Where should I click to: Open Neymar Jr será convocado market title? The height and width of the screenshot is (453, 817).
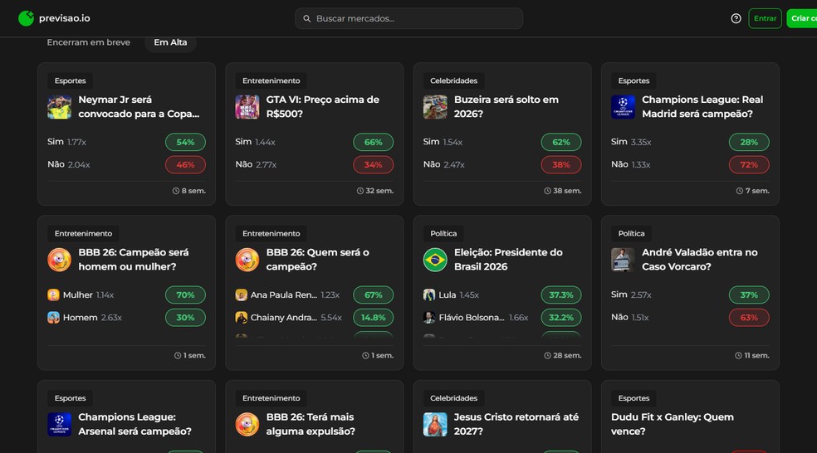[x=139, y=107]
